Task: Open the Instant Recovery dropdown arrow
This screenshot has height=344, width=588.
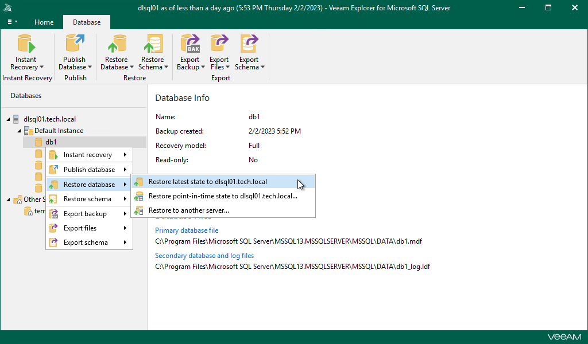Action: [x=41, y=67]
